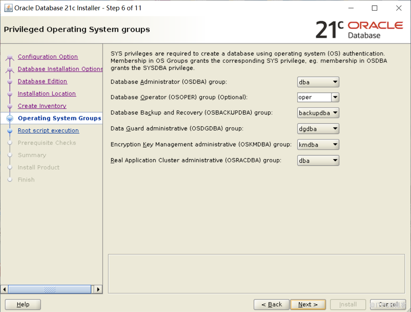Click the Cancel button
The width and height of the screenshot is (411, 312).
[x=388, y=305]
